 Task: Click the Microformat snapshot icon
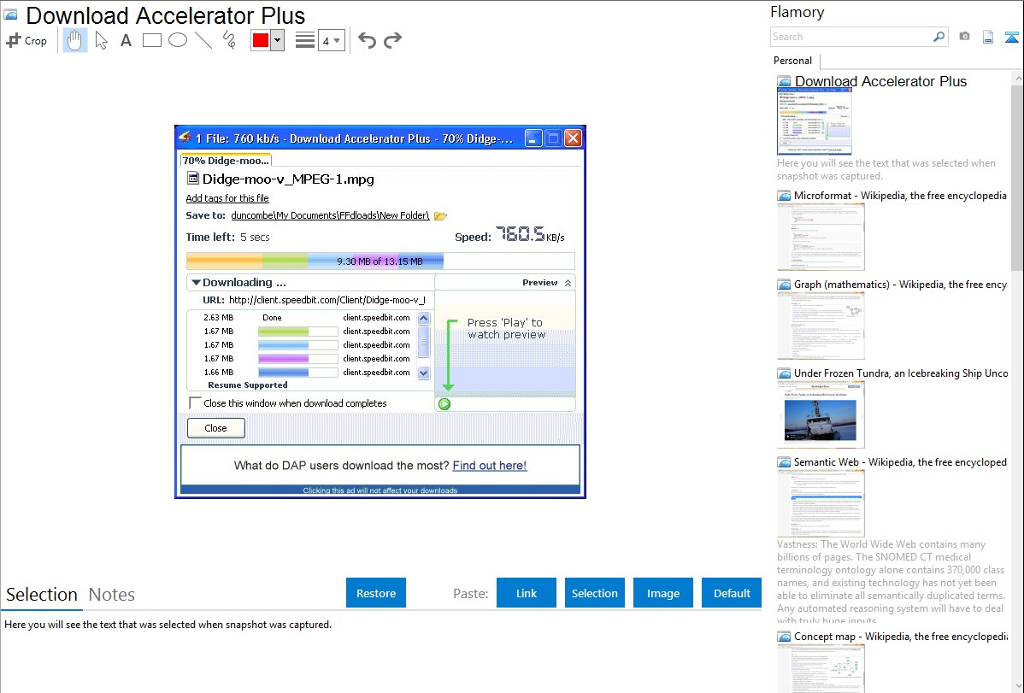coord(784,196)
